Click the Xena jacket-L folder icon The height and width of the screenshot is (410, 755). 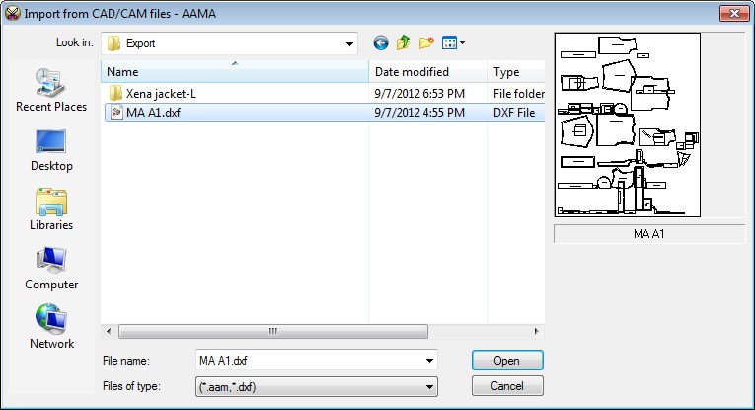pyautogui.click(x=115, y=93)
